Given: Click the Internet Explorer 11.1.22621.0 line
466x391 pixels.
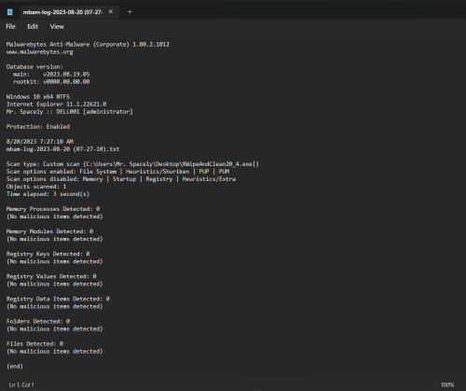Looking at the screenshot, I should point(56,105).
